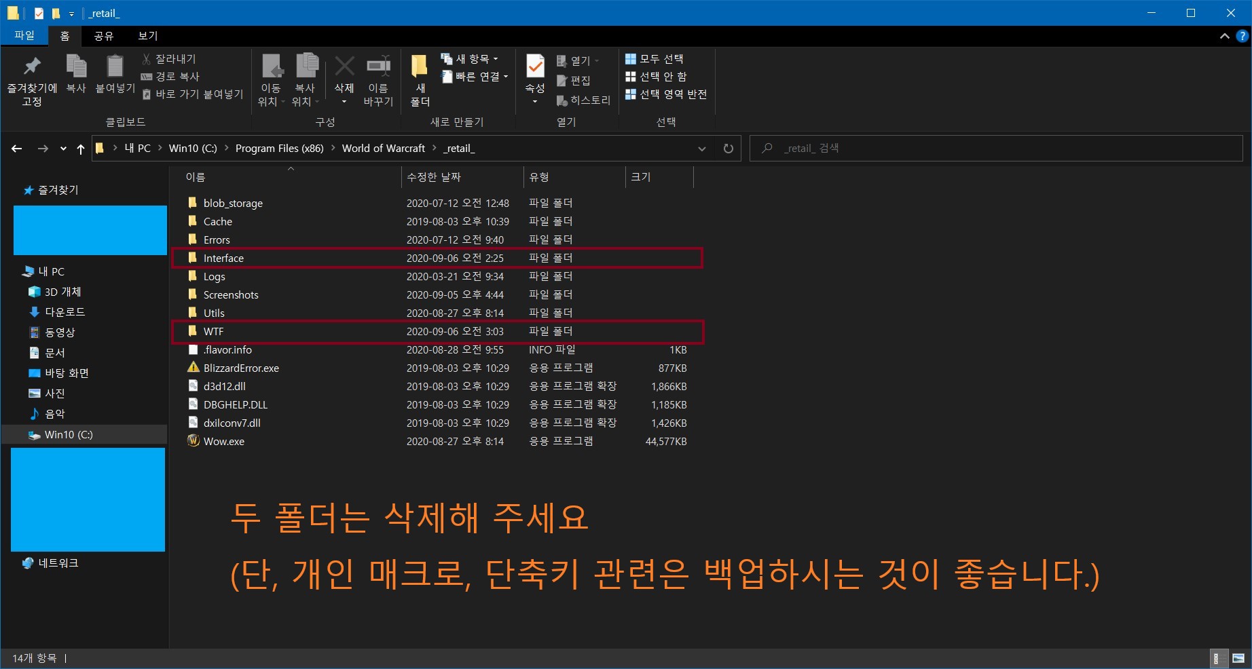The width and height of the screenshot is (1252, 669).
Task: Open 3D Objects (3D 개체) in sidebar
Action: 55,292
